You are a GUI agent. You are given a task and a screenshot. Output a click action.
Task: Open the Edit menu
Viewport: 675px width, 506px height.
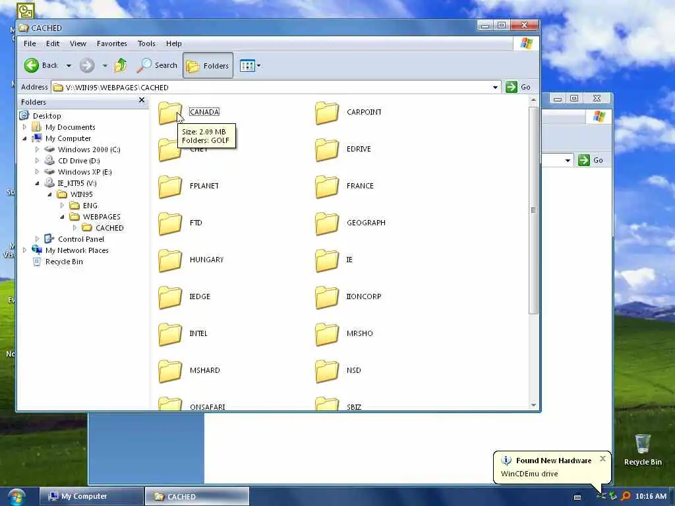click(x=53, y=43)
